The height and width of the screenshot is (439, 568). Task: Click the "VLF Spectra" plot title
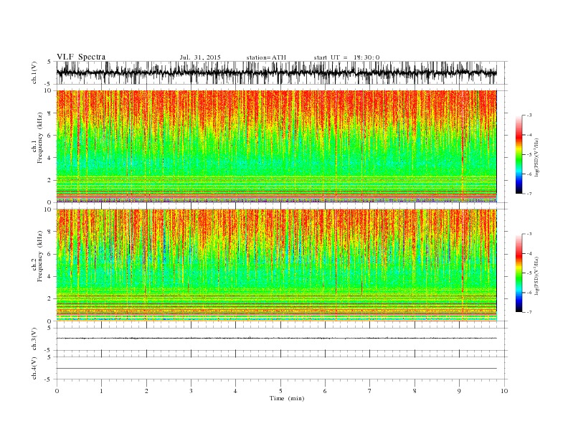tap(81, 57)
